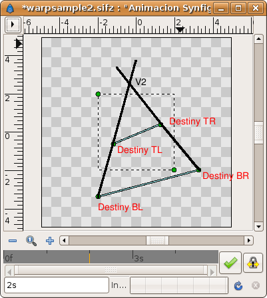Zoom out with the minus icon
267x298 pixels.
point(13,241)
